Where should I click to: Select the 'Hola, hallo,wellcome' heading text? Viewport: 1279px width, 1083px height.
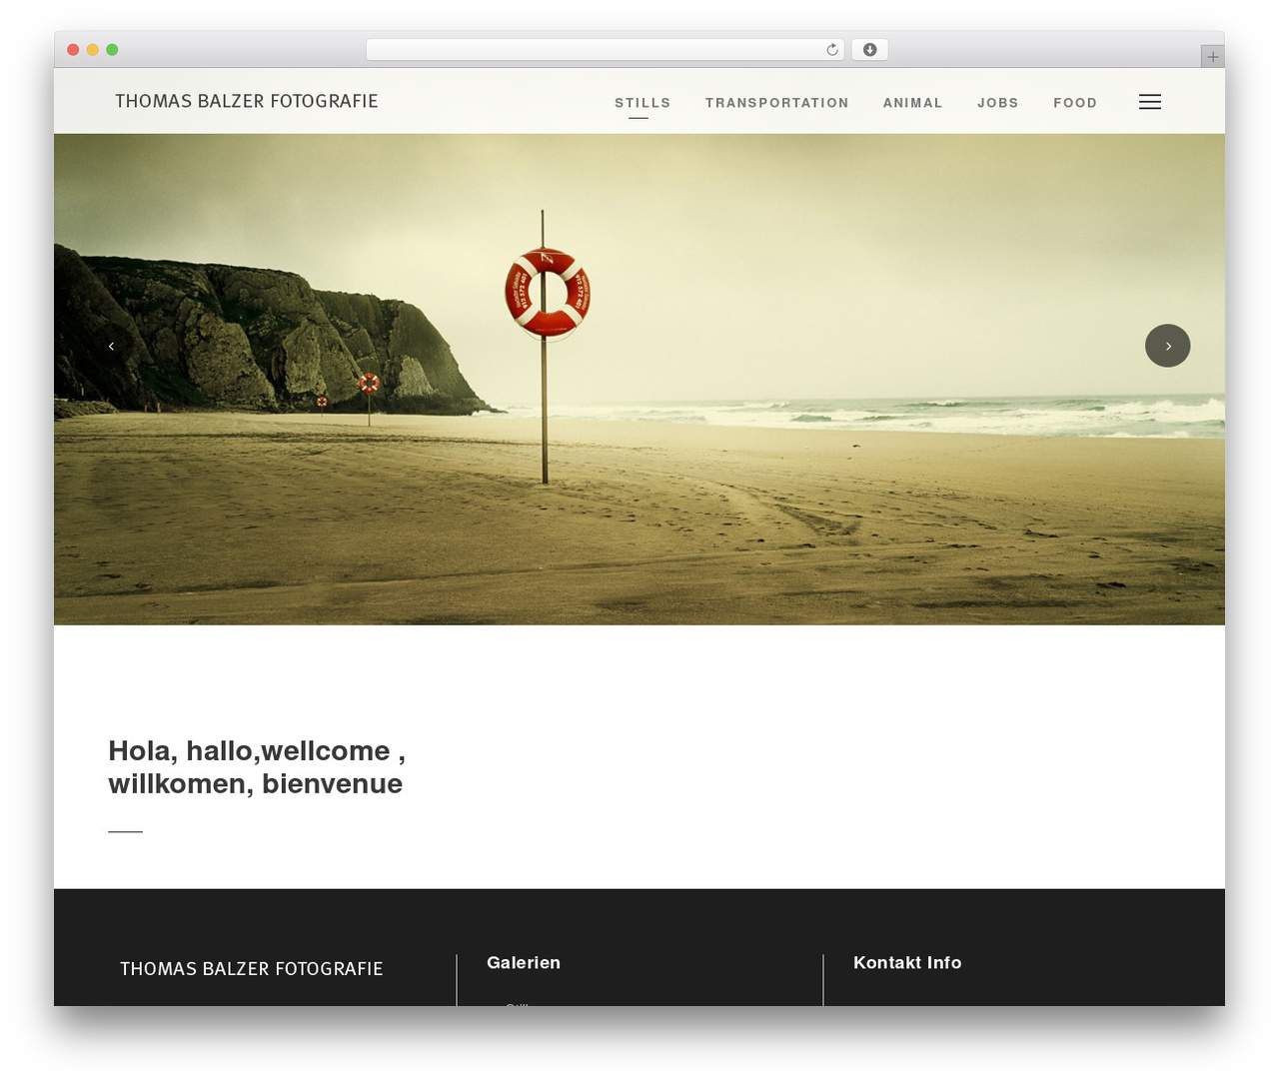point(257,767)
